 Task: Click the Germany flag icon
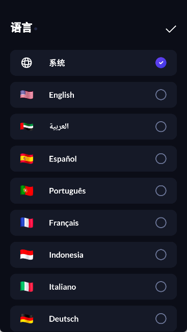click(x=26, y=319)
